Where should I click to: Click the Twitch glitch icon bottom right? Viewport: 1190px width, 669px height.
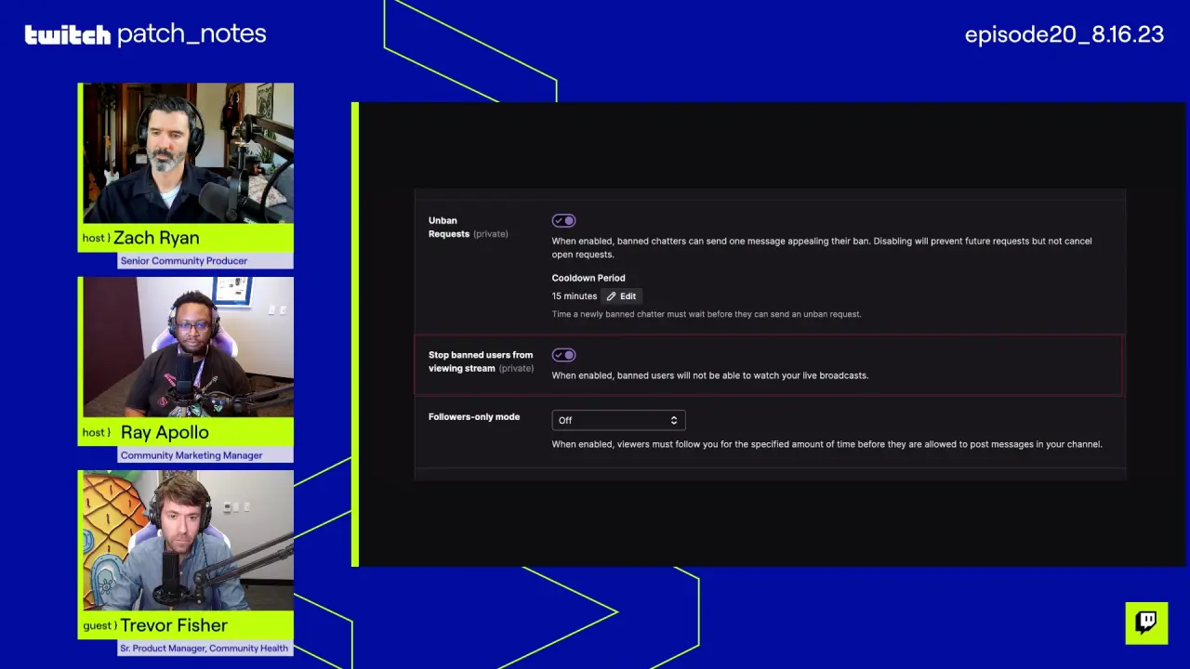click(1146, 623)
